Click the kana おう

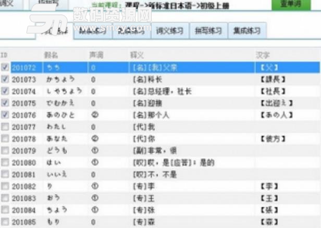(53, 198)
